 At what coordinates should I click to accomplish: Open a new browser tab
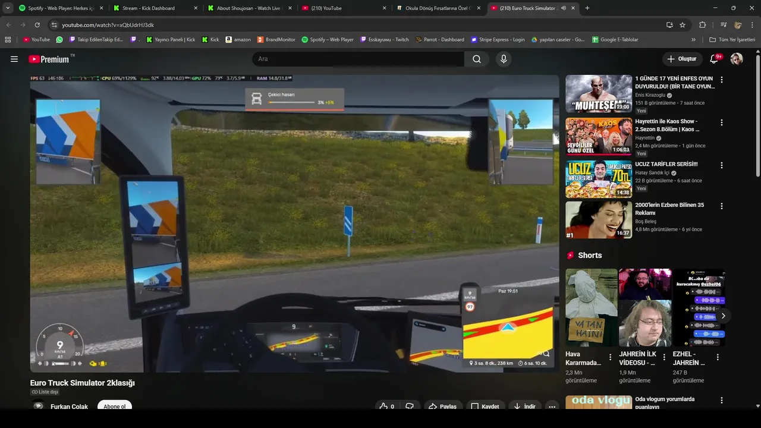click(x=587, y=8)
